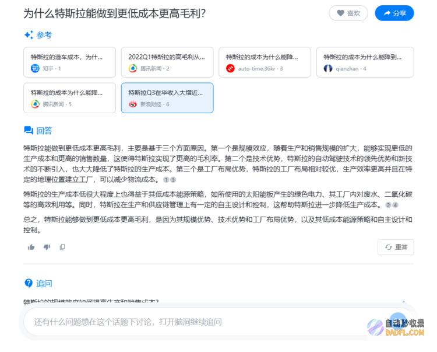
Task: Click citation marker 3 after first paragraph
Action: click(173, 180)
